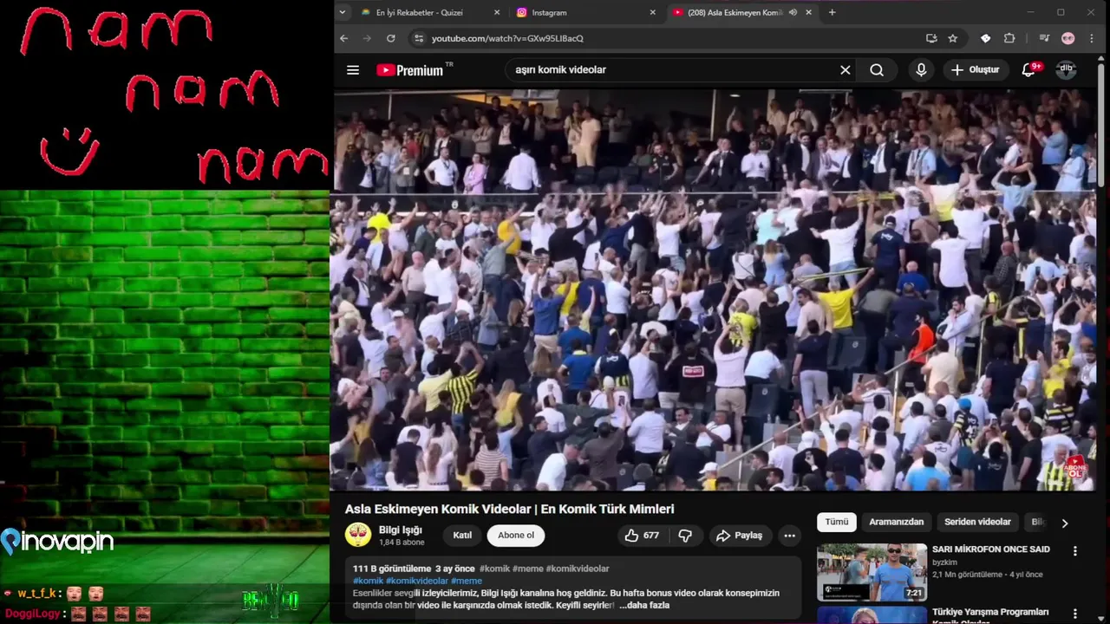Screen dimensions: 1110x624
Task: Open the notifications bell
Action: tap(1029, 70)
